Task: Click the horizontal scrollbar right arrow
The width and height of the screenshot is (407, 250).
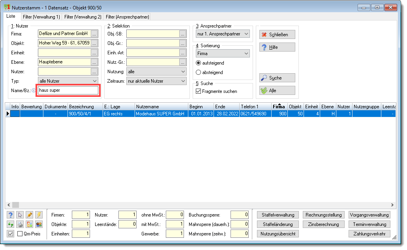Action: (x=392, y=205)
